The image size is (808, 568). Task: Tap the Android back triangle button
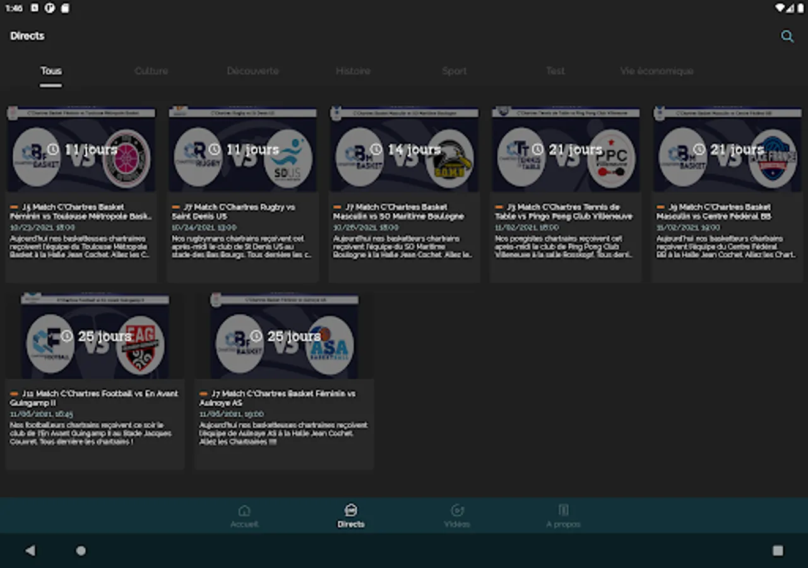(x=30, y=550)
